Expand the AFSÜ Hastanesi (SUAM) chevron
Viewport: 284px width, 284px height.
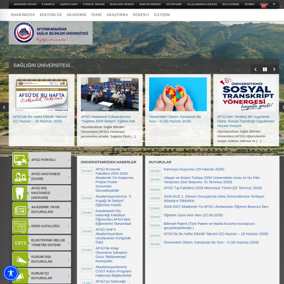click(69, 177)
